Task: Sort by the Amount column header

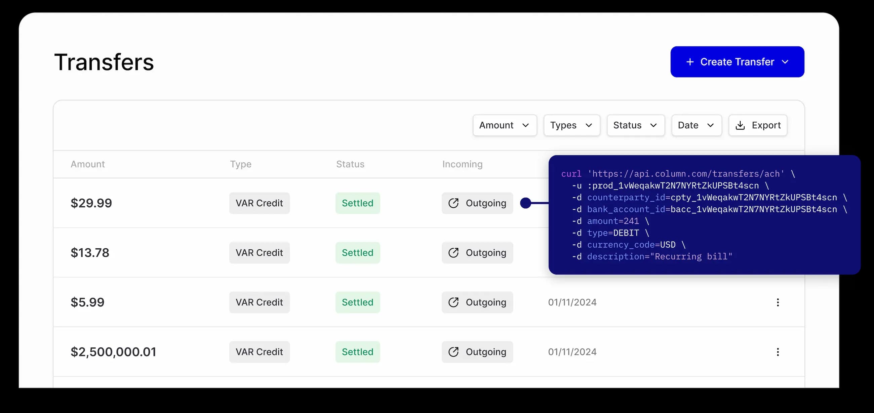Action: click(87, 164)
